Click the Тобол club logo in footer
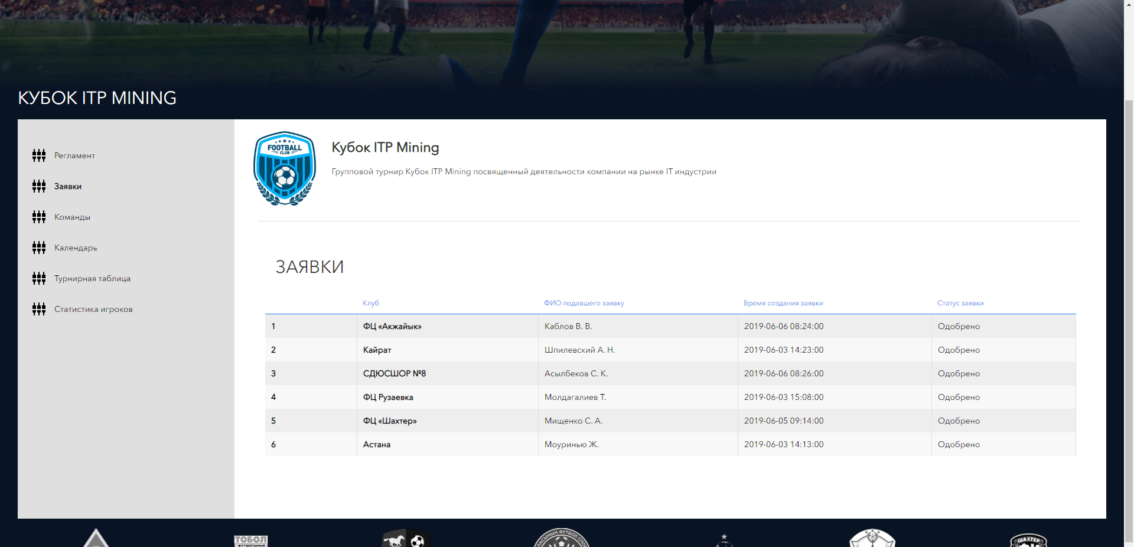This screenshot has height=547, width=1134. point(251,541)
